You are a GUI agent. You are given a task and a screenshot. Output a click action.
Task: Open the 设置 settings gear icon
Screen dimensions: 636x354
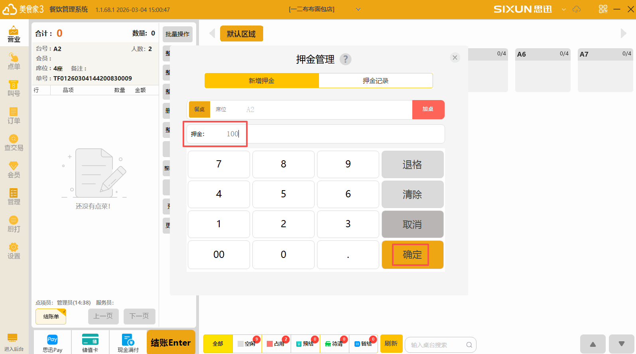click(14, 251)
